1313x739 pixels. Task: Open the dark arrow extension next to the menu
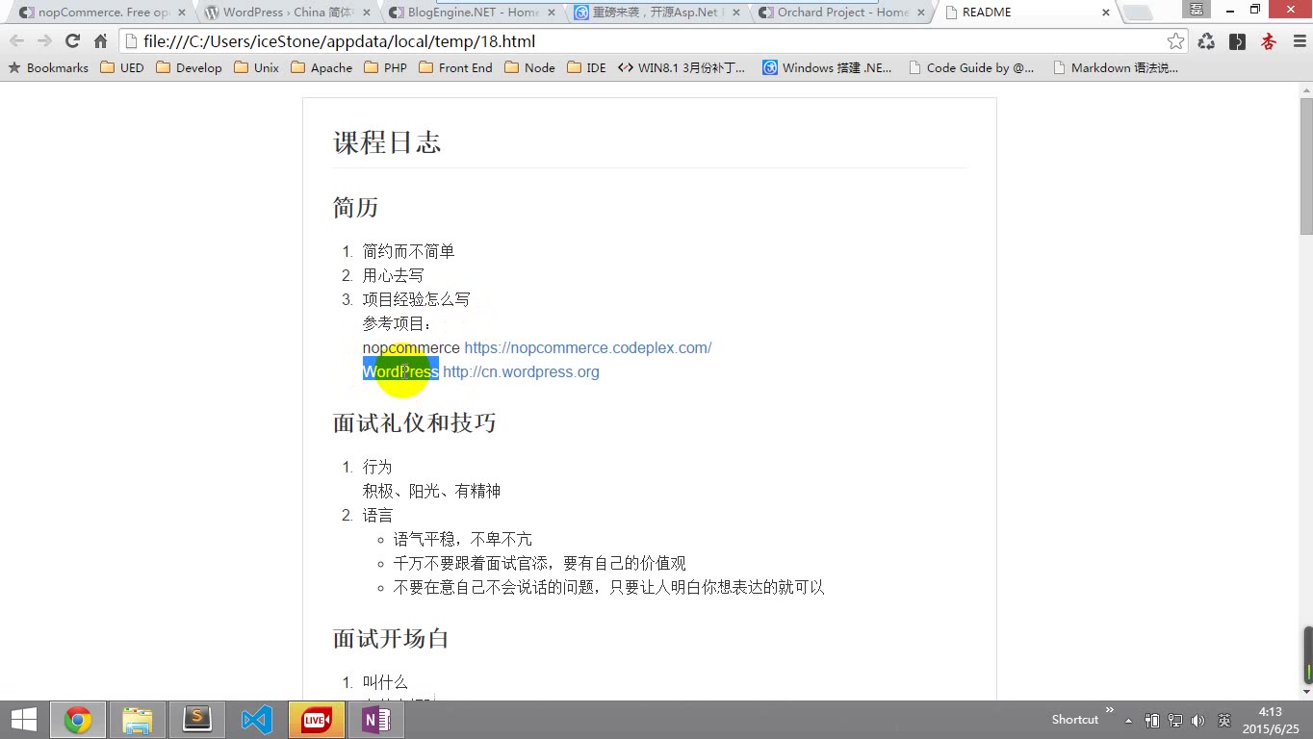[1238, 41]
